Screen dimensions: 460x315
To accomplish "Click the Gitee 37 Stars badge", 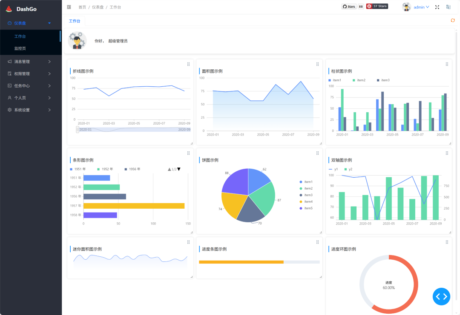I will point(377,6).
